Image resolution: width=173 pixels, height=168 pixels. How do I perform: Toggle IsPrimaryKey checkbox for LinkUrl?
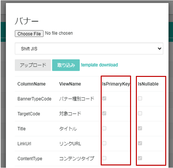tap(104, 143)
